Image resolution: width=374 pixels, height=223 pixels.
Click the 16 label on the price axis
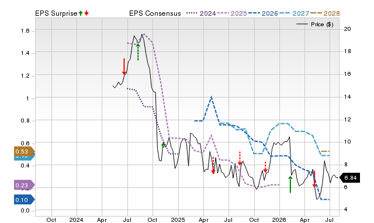(347, 74)
